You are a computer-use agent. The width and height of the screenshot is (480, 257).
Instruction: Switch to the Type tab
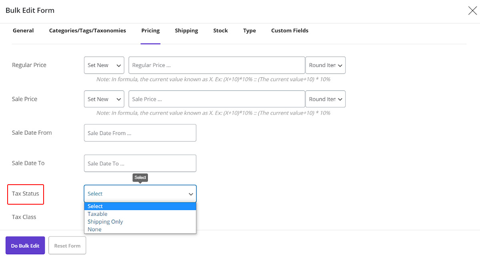coord(249,31)
